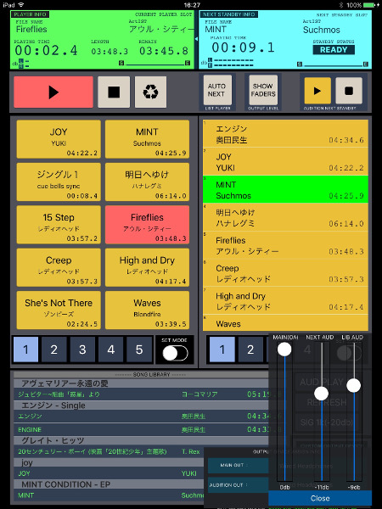The image size is (382, 509).
Task: Trigger the High and Dry pad
Action: (x=147, y=267)
